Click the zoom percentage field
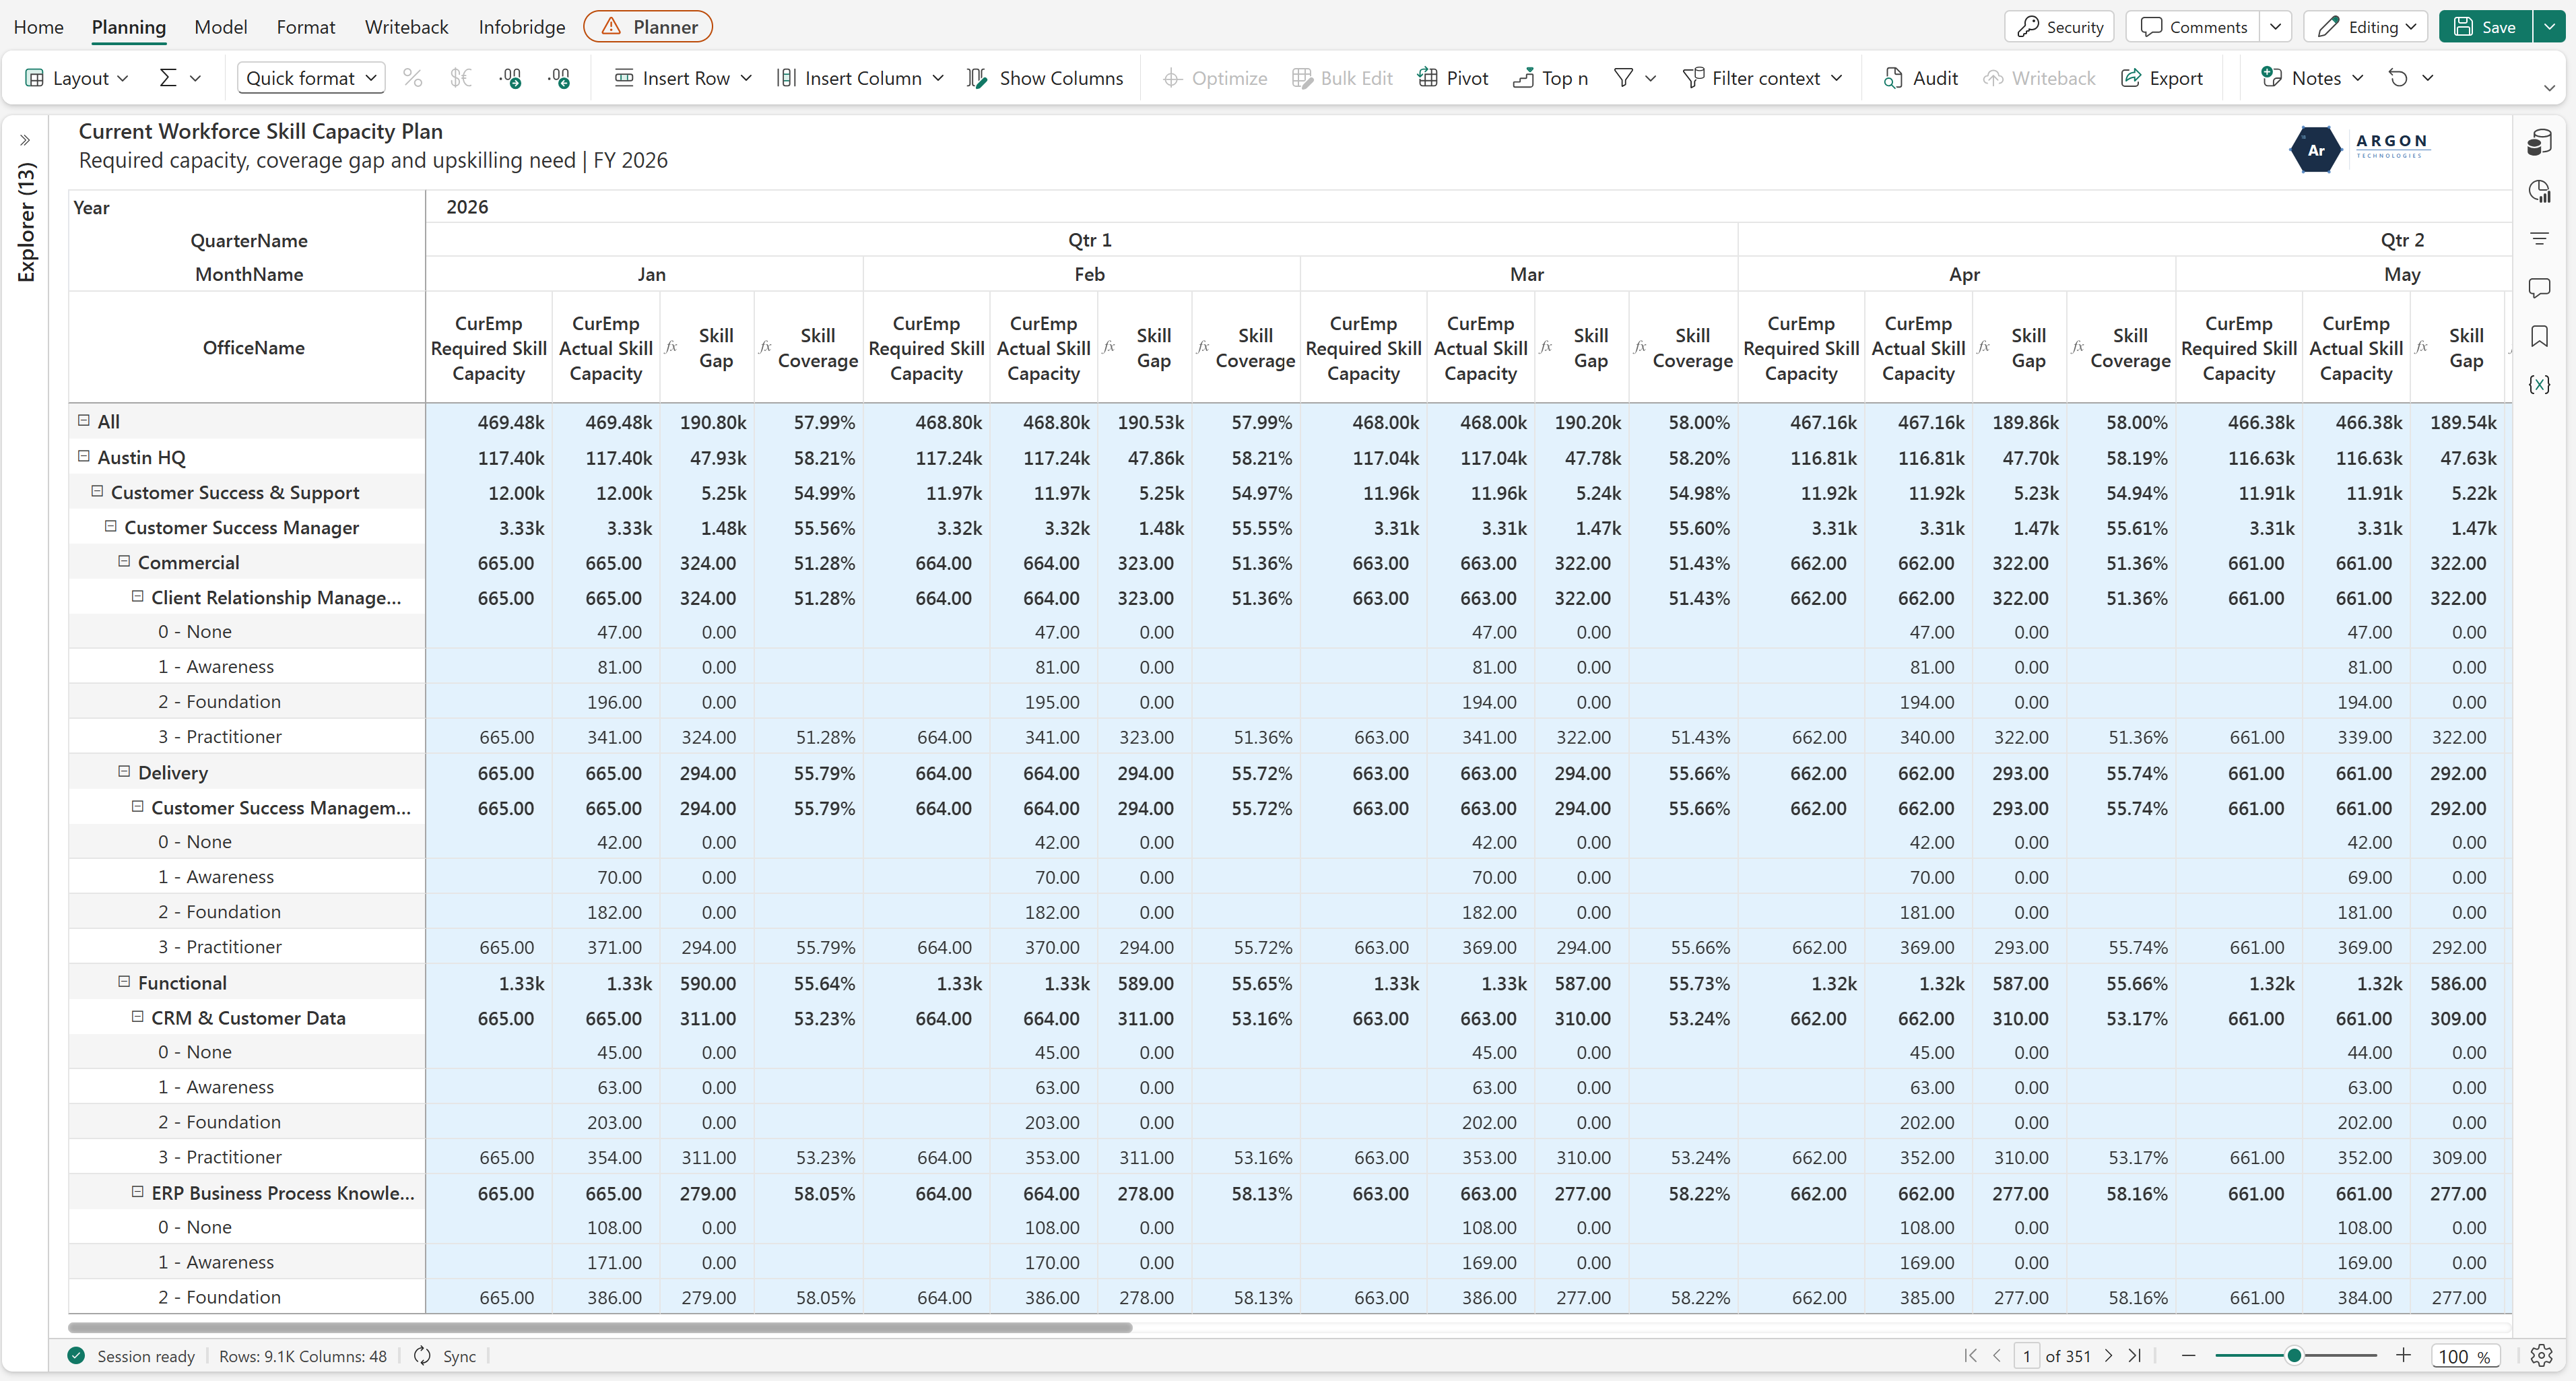Image resolution: width=2576 pixels, height=1381 pixels. pos(2464,1356)
